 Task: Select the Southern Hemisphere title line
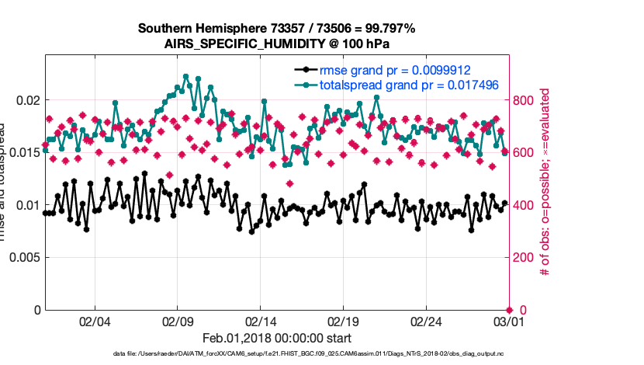click(x=276, y=29)
